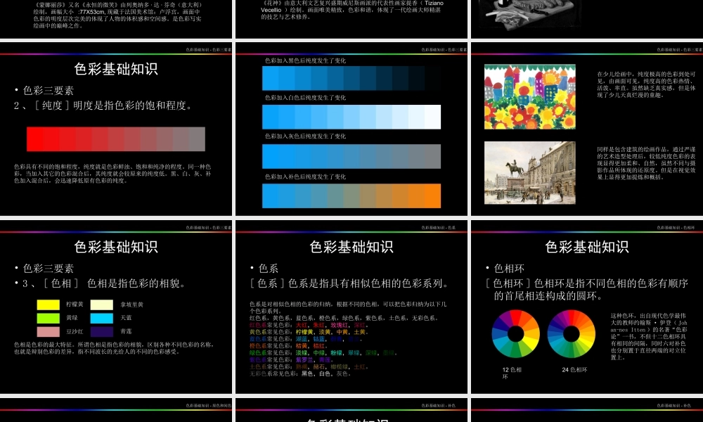Screen dimensions: 703x422
Task: Select the 色系 slide with colored name list
Action: (351, 307)
